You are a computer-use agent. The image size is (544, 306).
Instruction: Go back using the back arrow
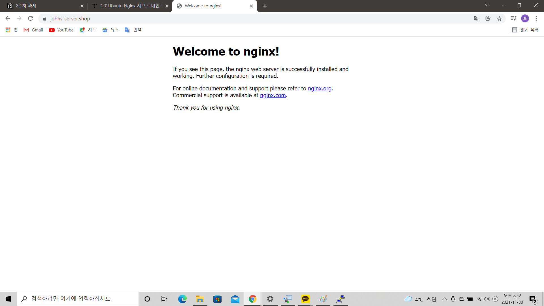point(8,18)
